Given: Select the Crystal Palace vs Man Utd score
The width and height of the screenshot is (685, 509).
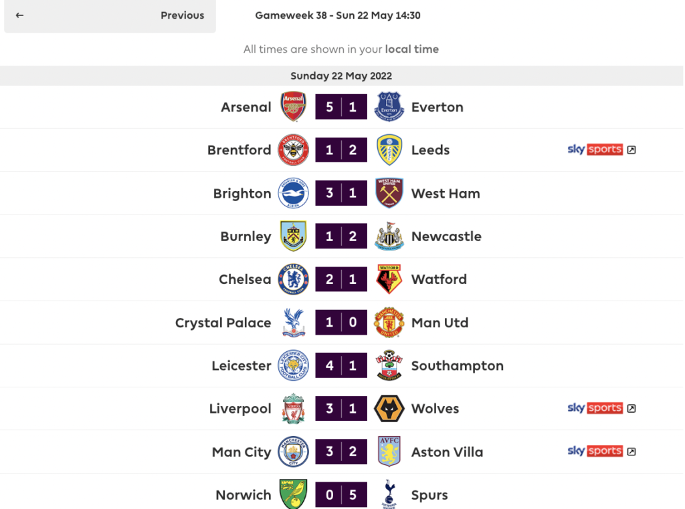Looking at the screenshot, I should [341, 322].
